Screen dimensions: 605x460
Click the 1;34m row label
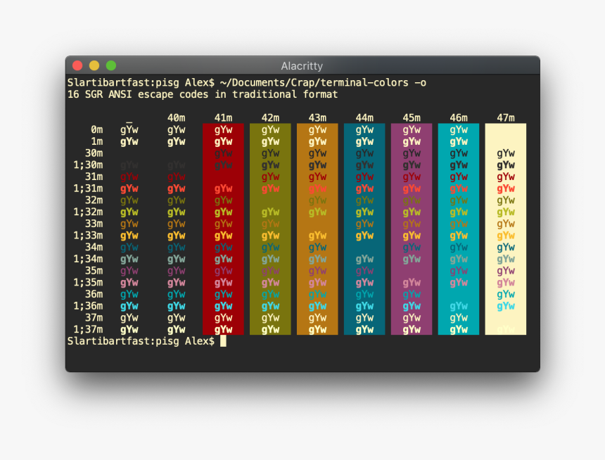89,260
